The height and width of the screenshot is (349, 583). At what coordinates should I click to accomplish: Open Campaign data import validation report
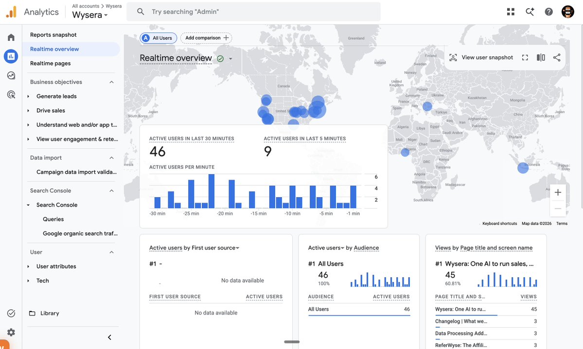pyautogui.click(x=77, y=172)
